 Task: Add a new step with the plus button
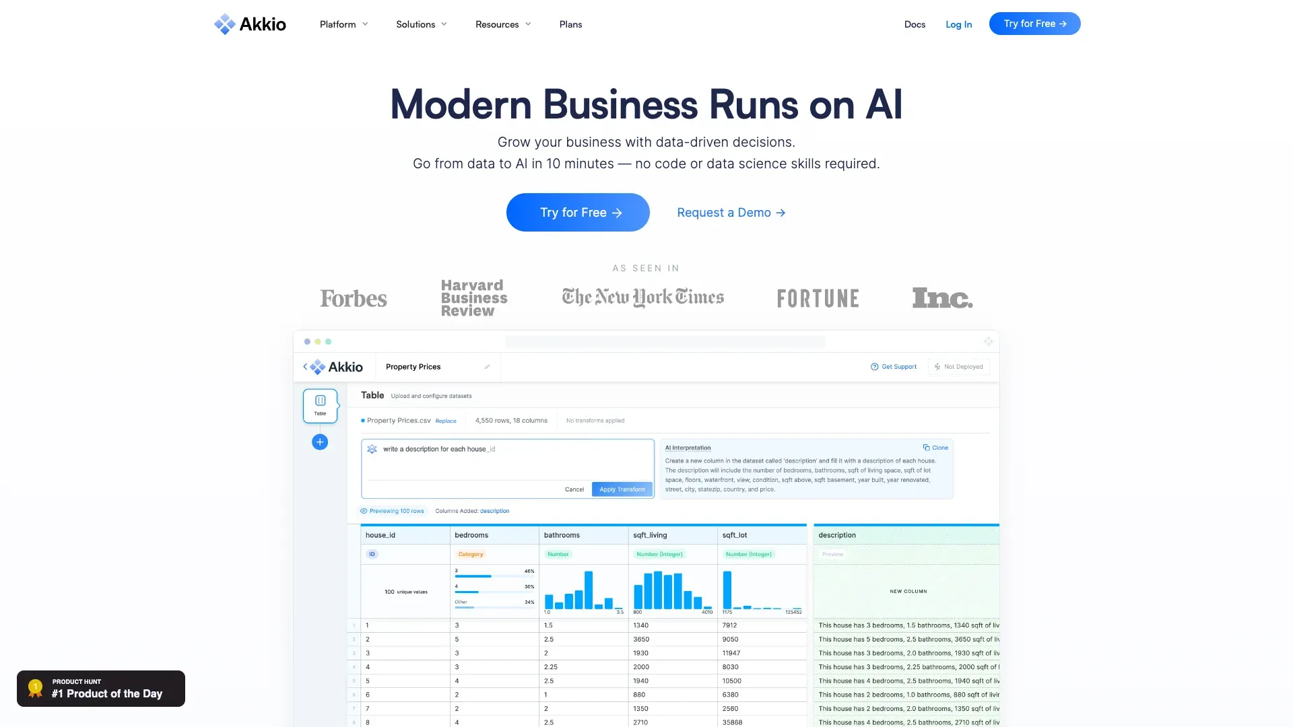click(320, 442)
